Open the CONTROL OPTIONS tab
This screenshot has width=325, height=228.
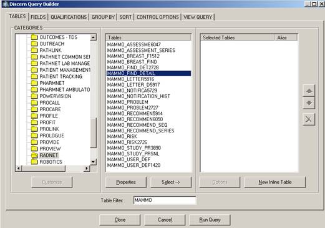point(158,17)
